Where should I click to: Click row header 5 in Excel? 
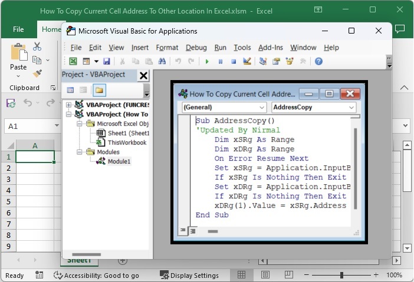click(8, 201)
